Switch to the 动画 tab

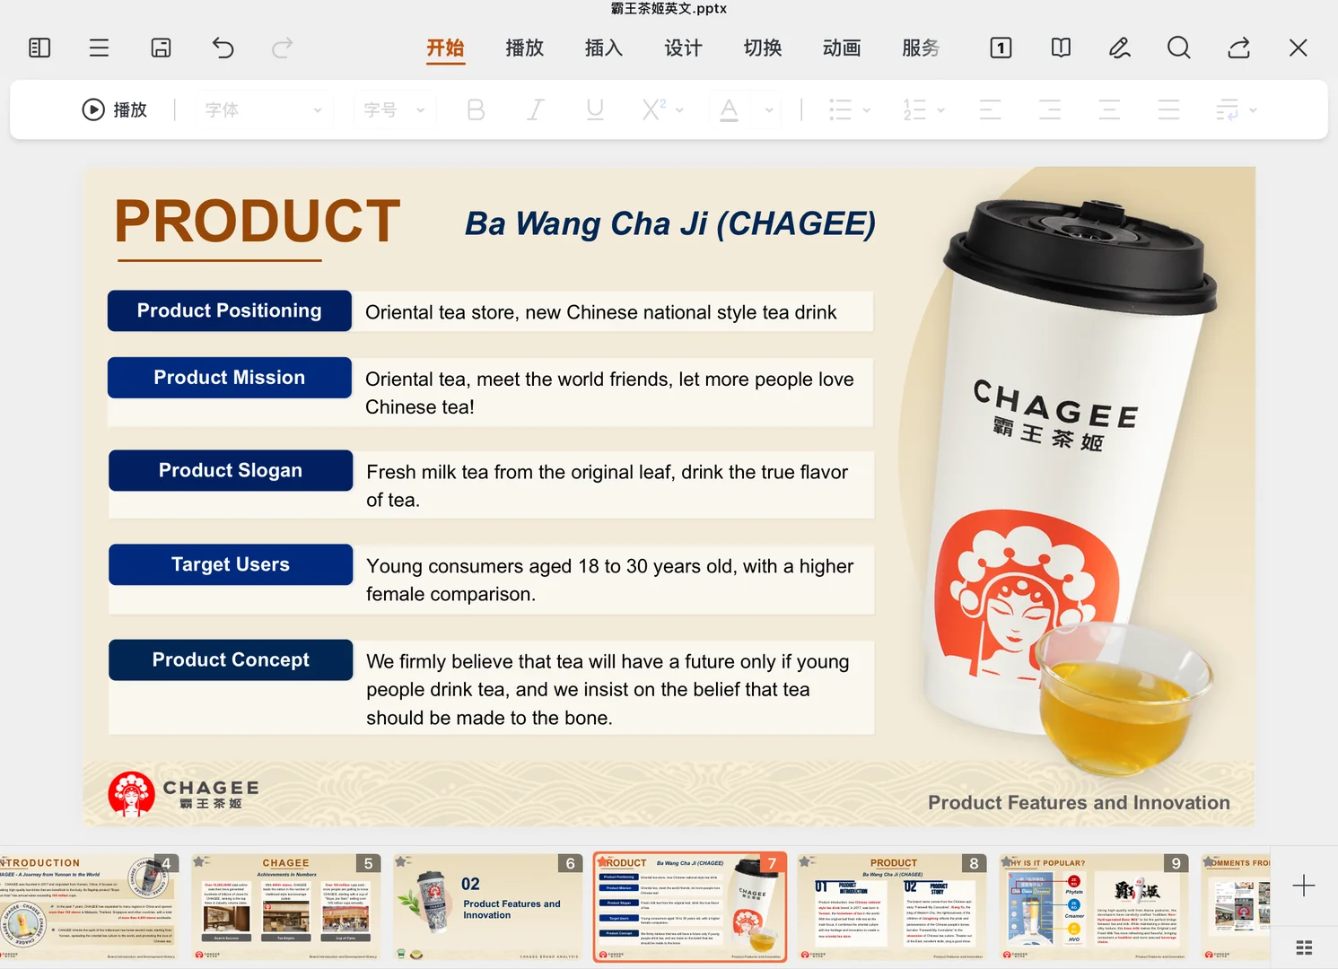(842, 48)
